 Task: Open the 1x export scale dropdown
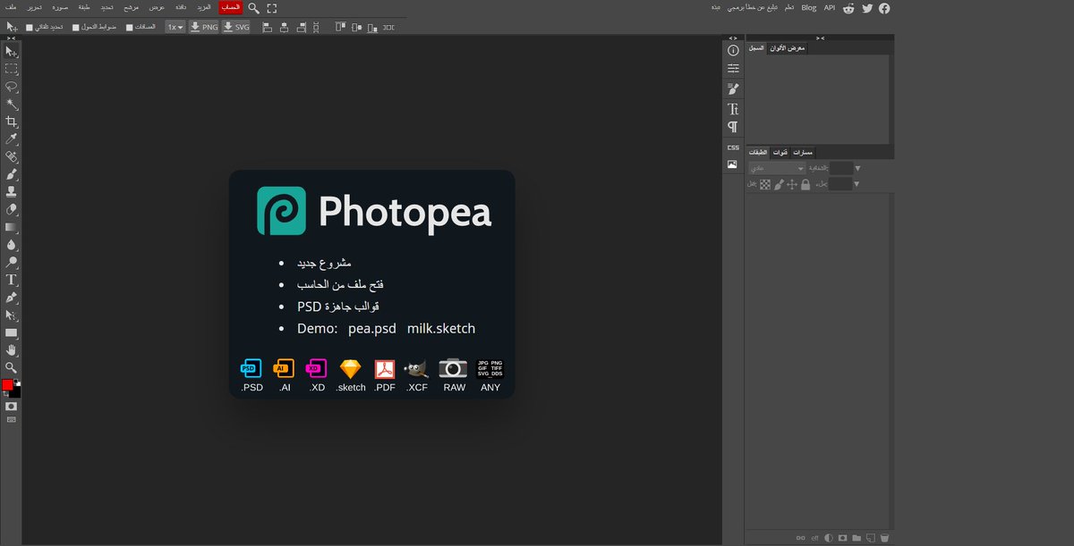[x=175, y=27]
